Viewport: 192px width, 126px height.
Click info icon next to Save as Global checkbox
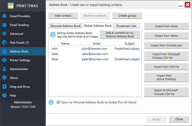(x=51, y=102)
